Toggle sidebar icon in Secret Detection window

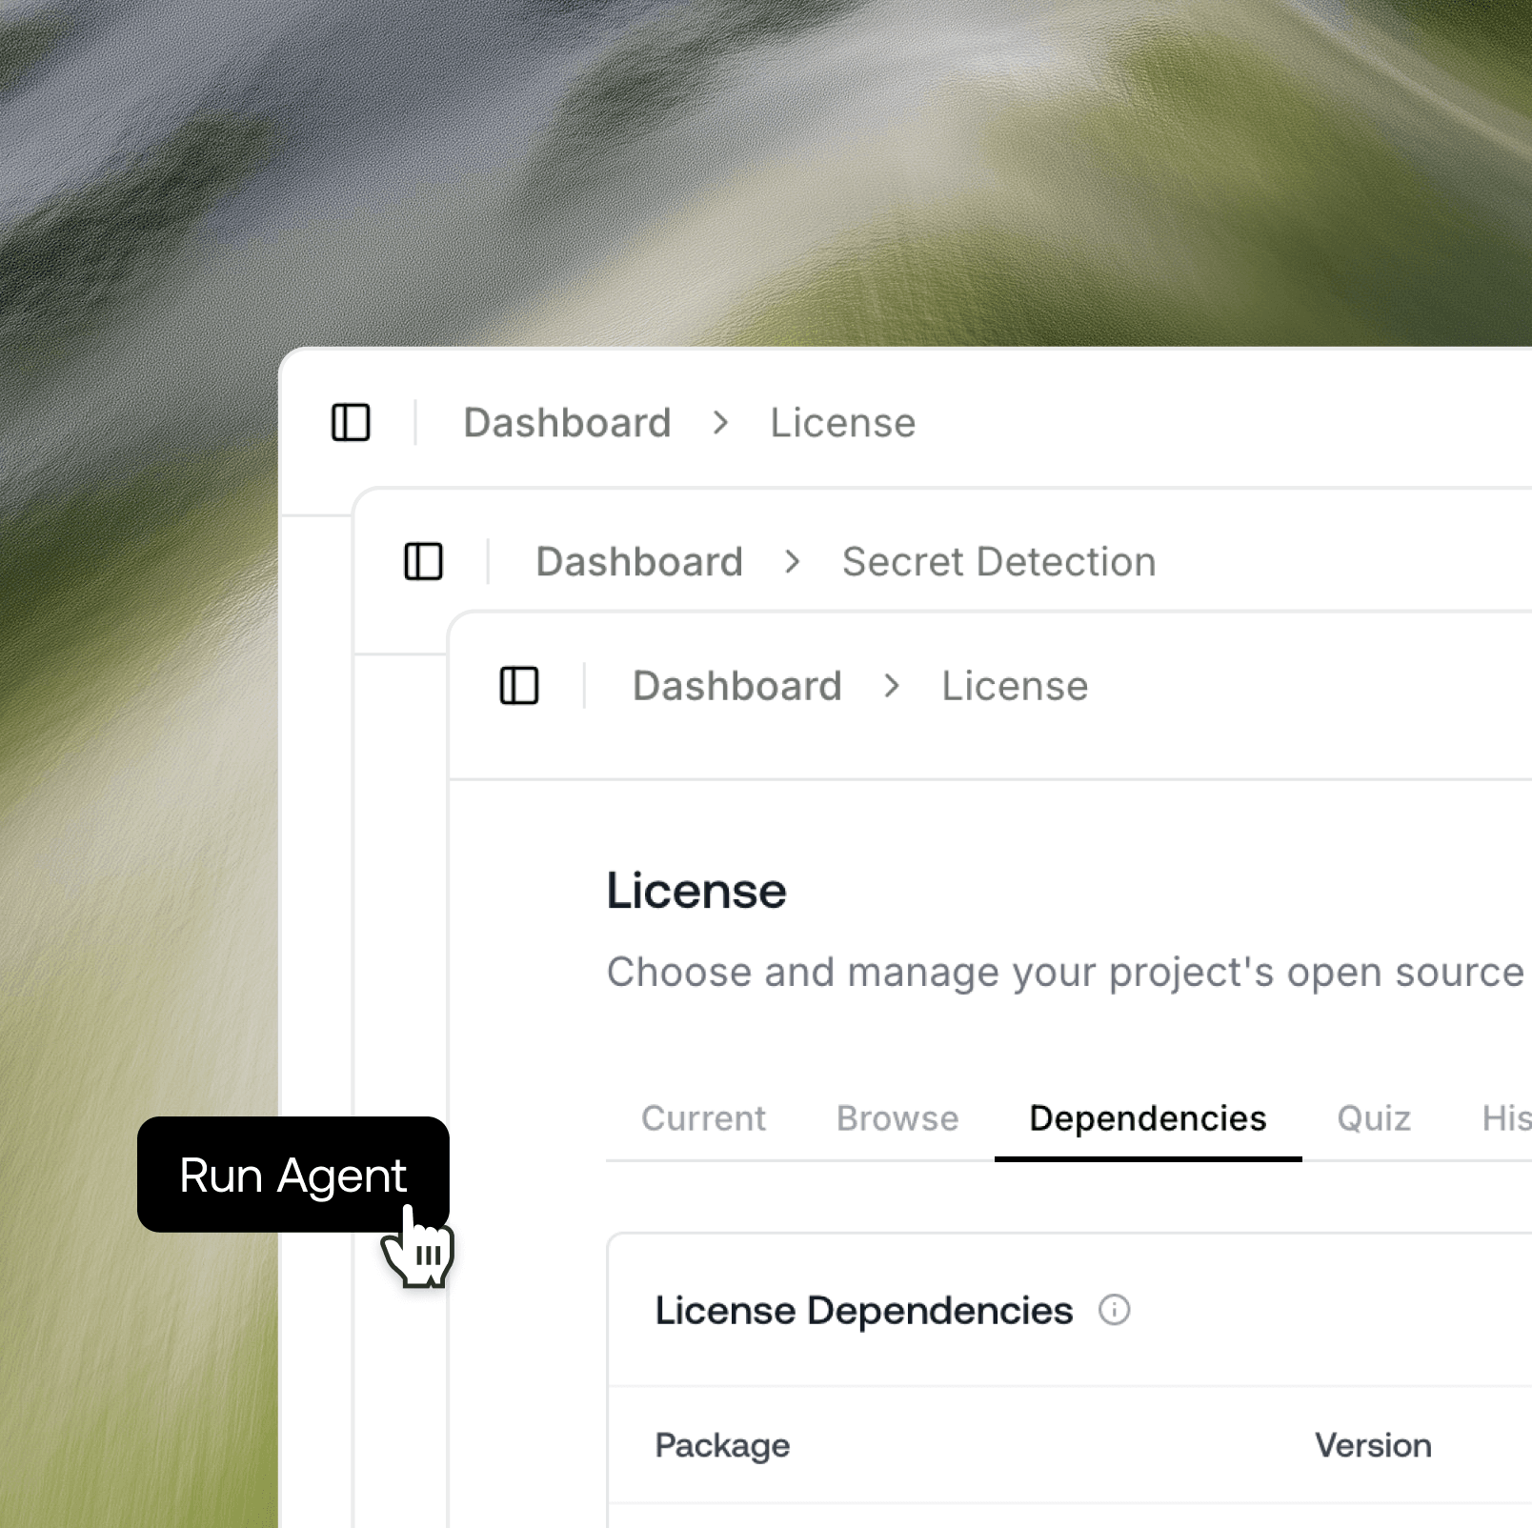[424, 561]
